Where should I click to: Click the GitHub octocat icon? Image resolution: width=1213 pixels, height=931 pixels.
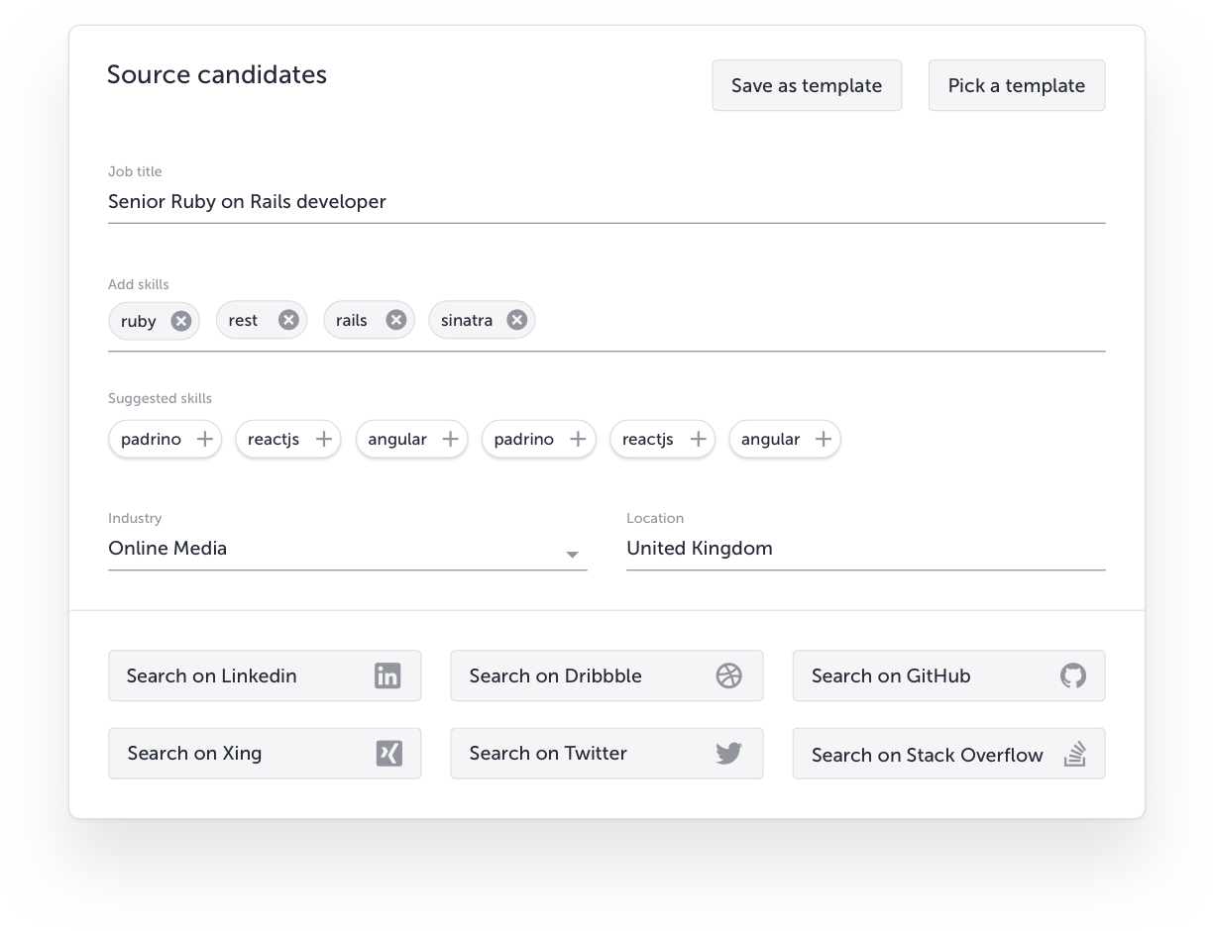click(x=1071, y=675)
